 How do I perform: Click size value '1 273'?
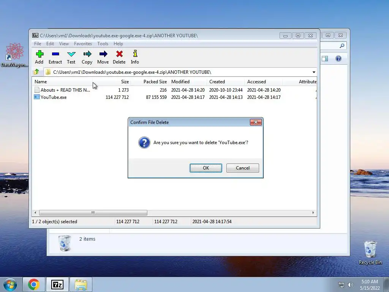click(x=123, y=90)
